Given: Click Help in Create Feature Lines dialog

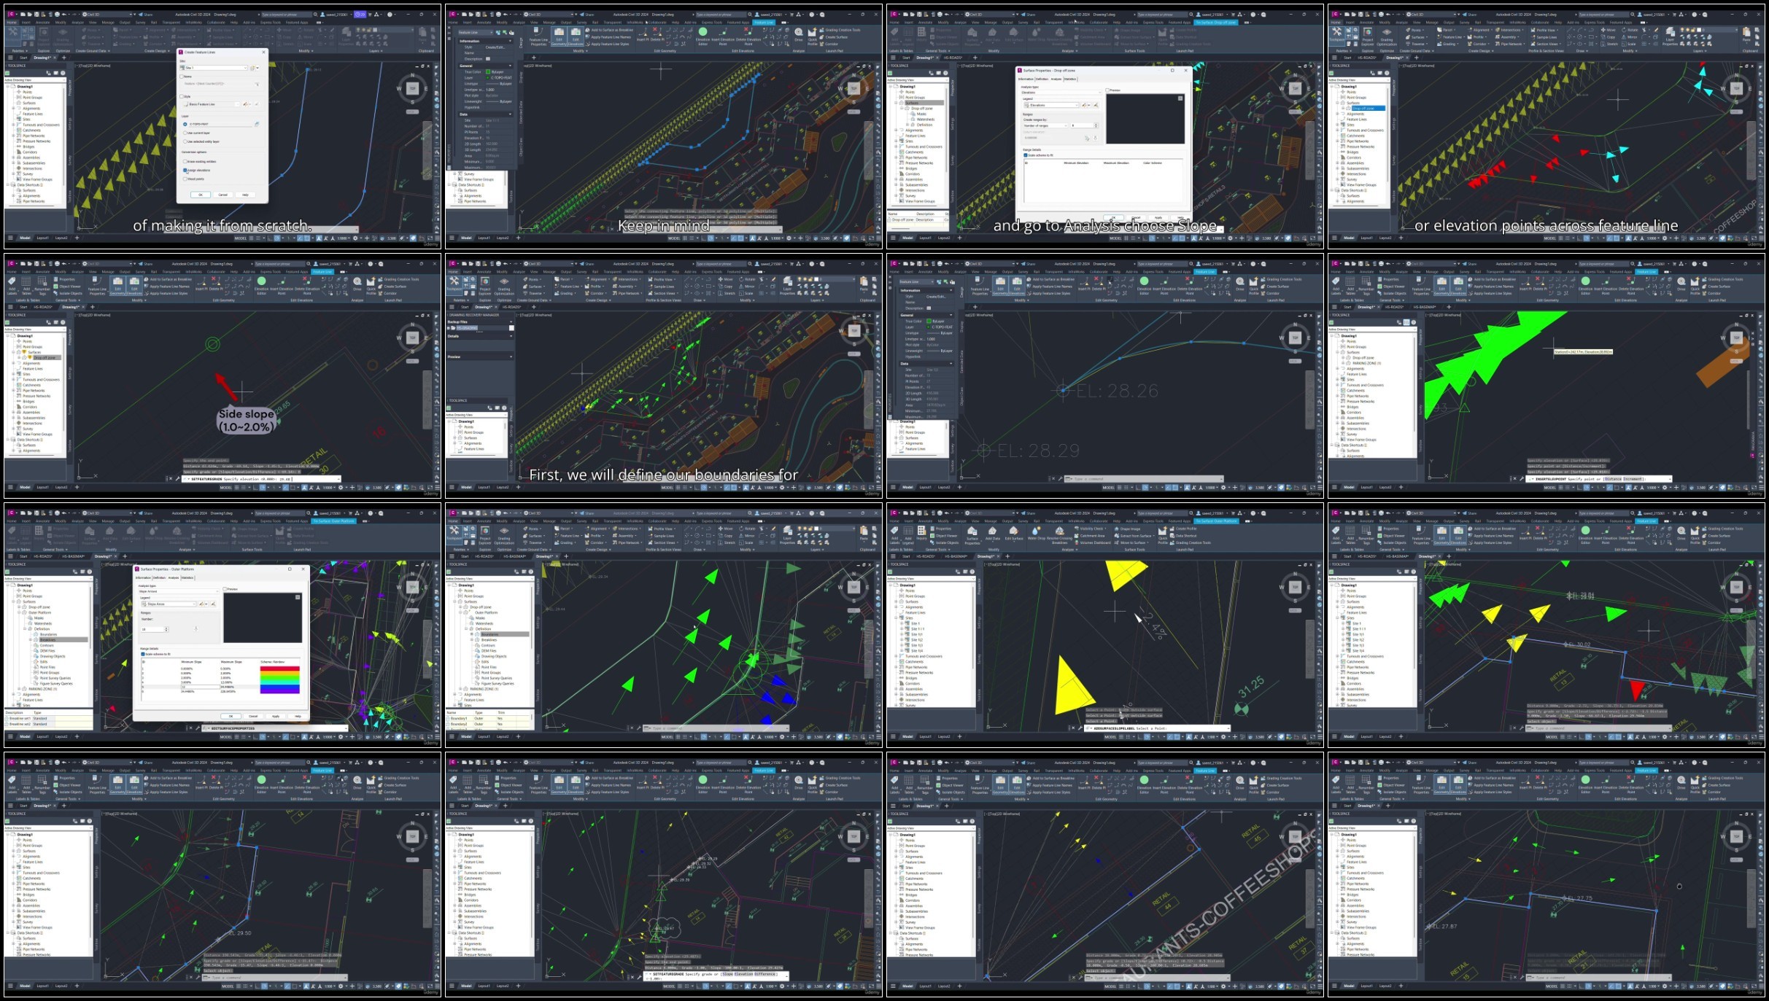Looking at the screenshot, I should point(245,195).
